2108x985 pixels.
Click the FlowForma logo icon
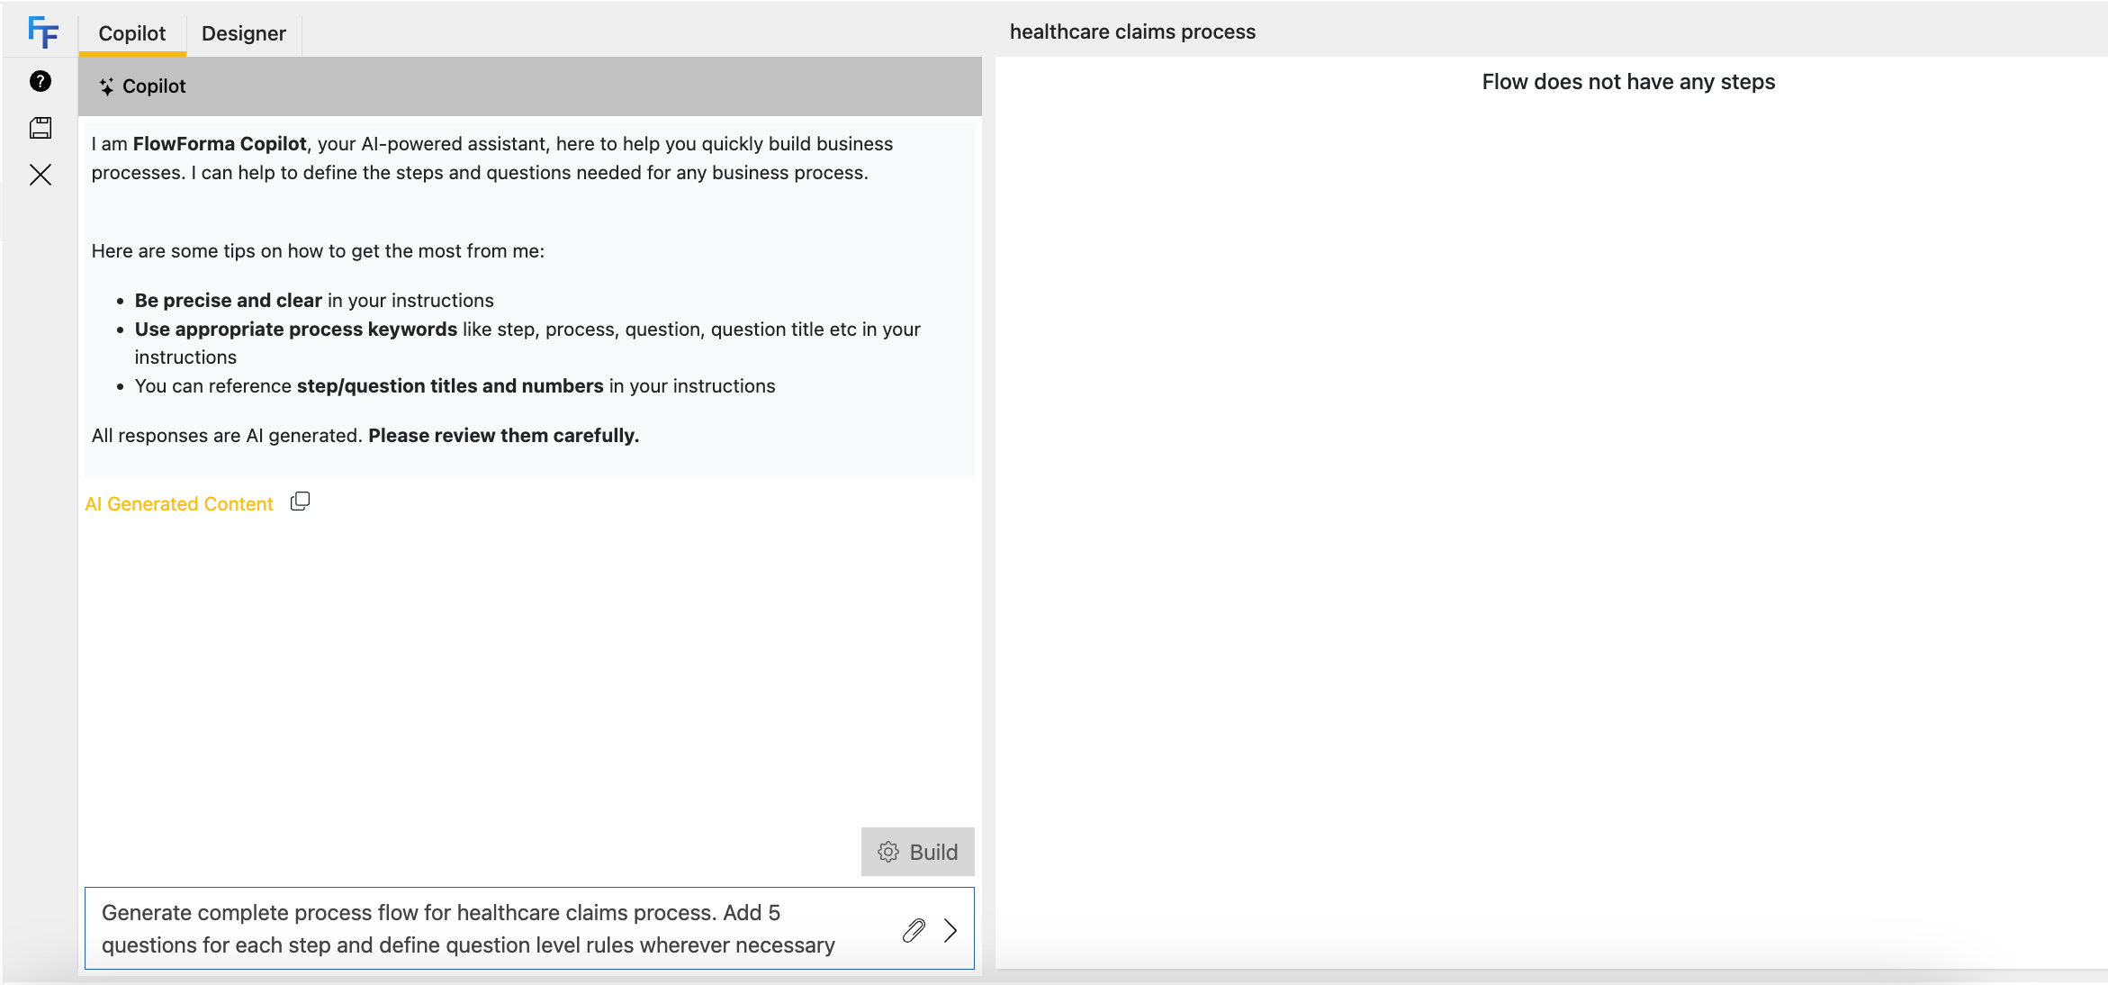tap(42, 32)
